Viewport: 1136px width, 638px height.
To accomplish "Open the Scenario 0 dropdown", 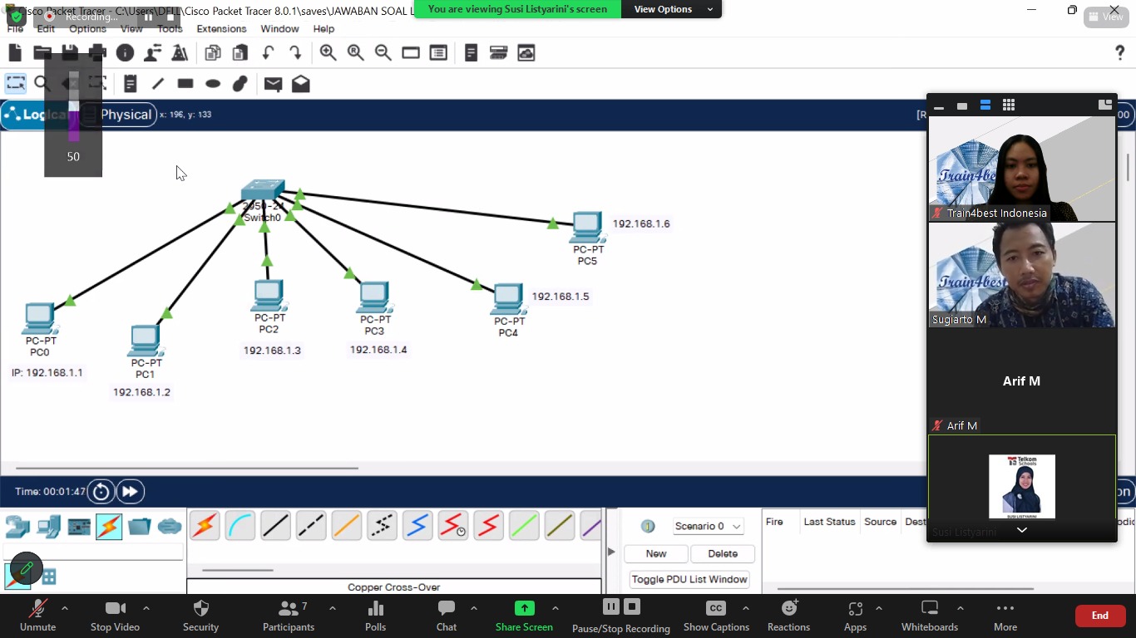I will pos(708,526).
